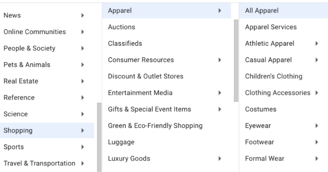
Task: Pick the Costumes menu entry
Action: pyautogui.click(x=260, y=109)
